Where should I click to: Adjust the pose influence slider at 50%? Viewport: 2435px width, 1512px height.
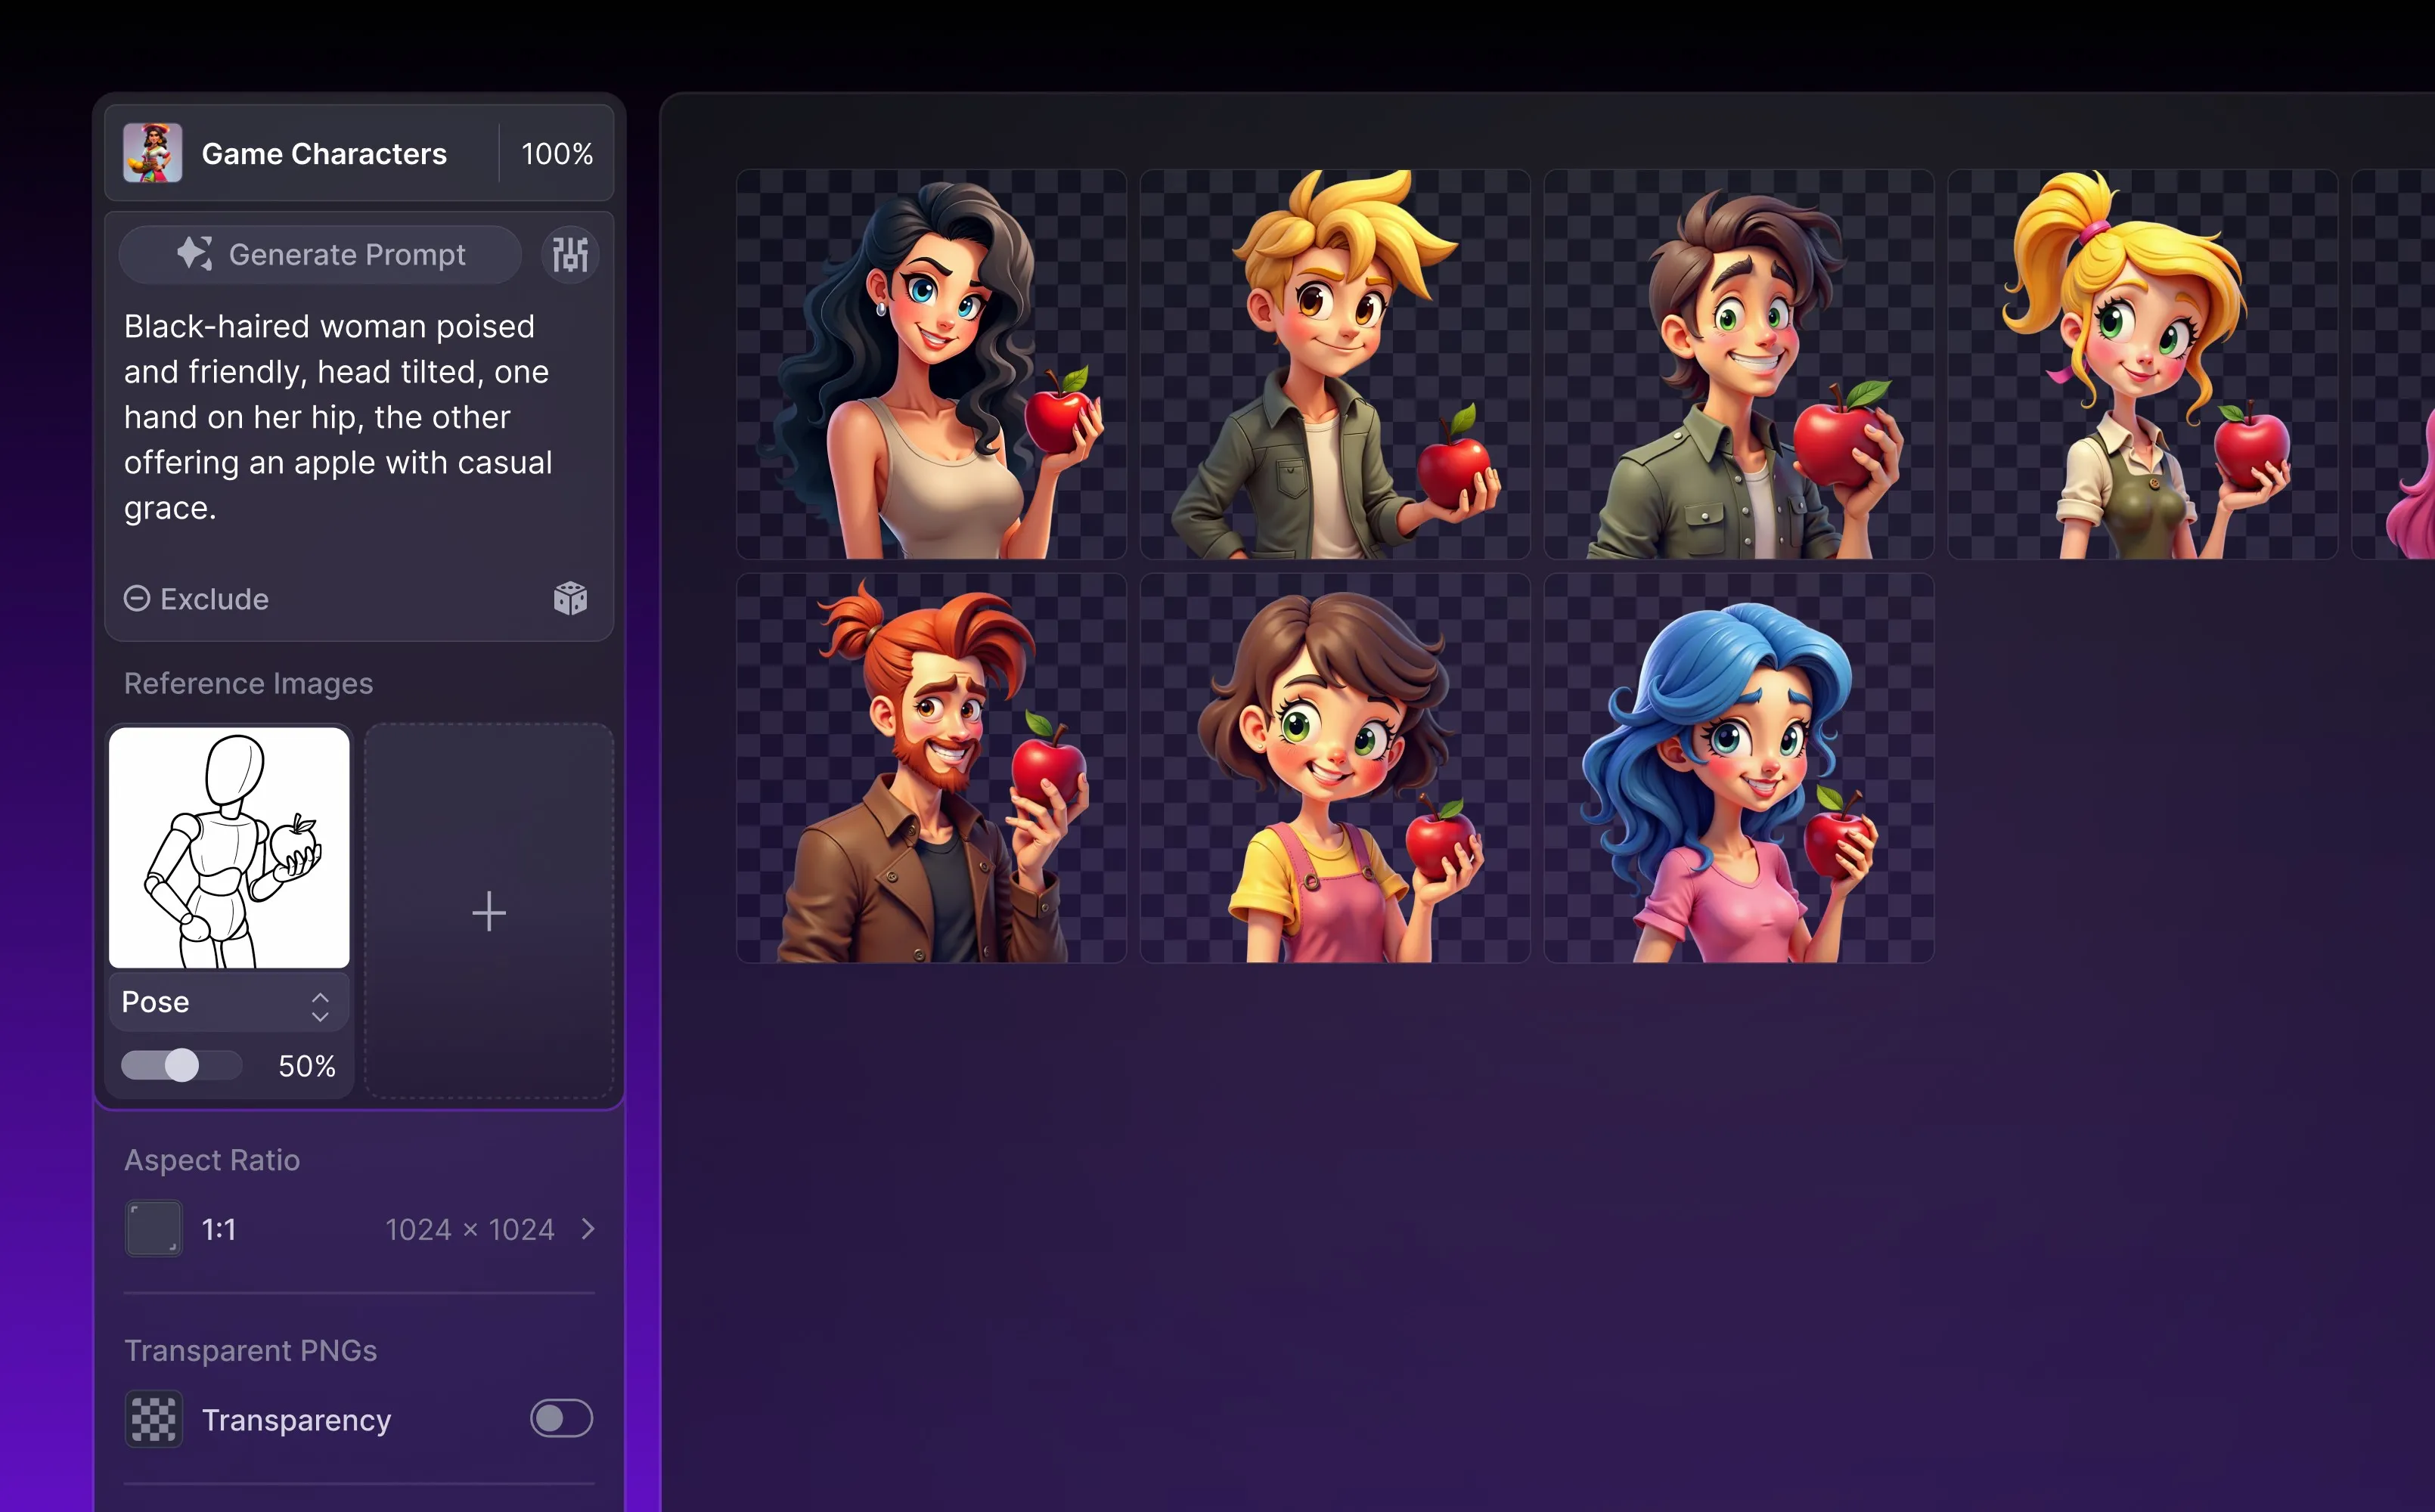(181, 1065)
